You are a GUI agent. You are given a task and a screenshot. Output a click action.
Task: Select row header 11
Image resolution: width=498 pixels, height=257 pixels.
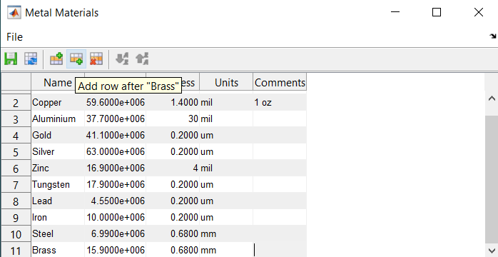pyautogui.click(x=16, y=251)
